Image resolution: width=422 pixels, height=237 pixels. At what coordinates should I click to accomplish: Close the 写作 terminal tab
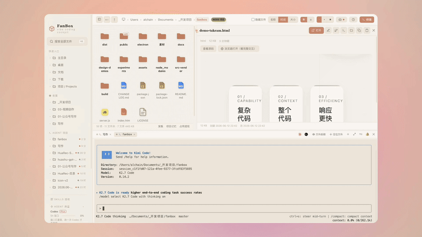(110, 134)
